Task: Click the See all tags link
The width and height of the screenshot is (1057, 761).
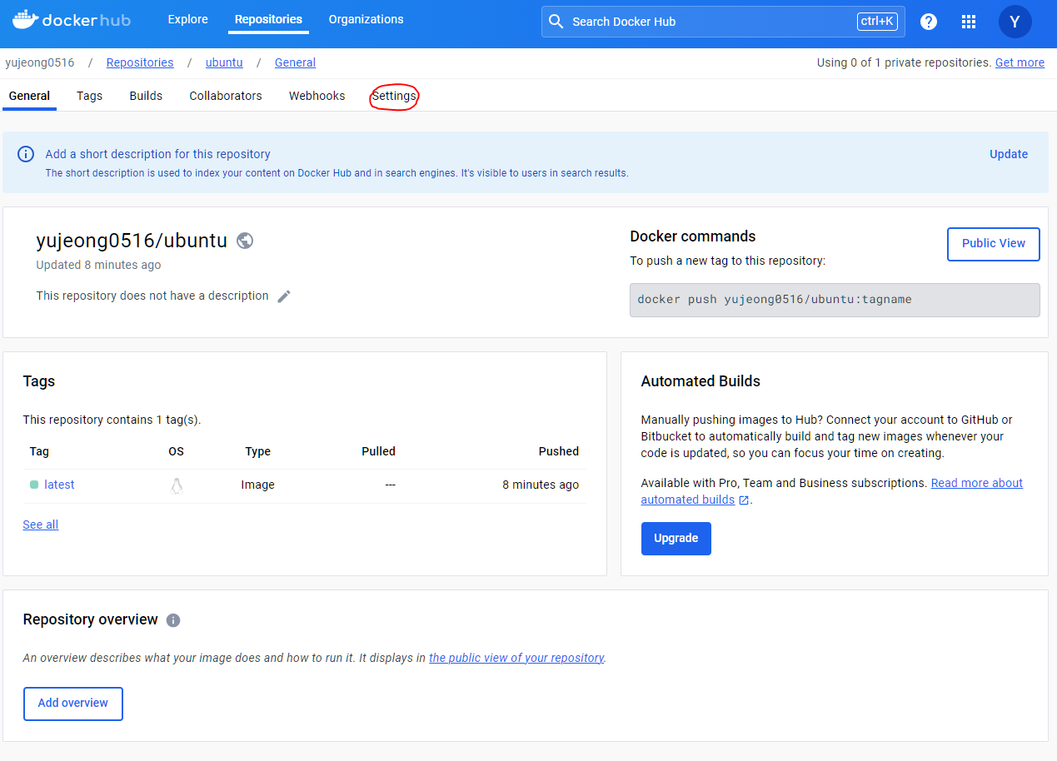Action: pyautogui.click(x=41, y=525)
